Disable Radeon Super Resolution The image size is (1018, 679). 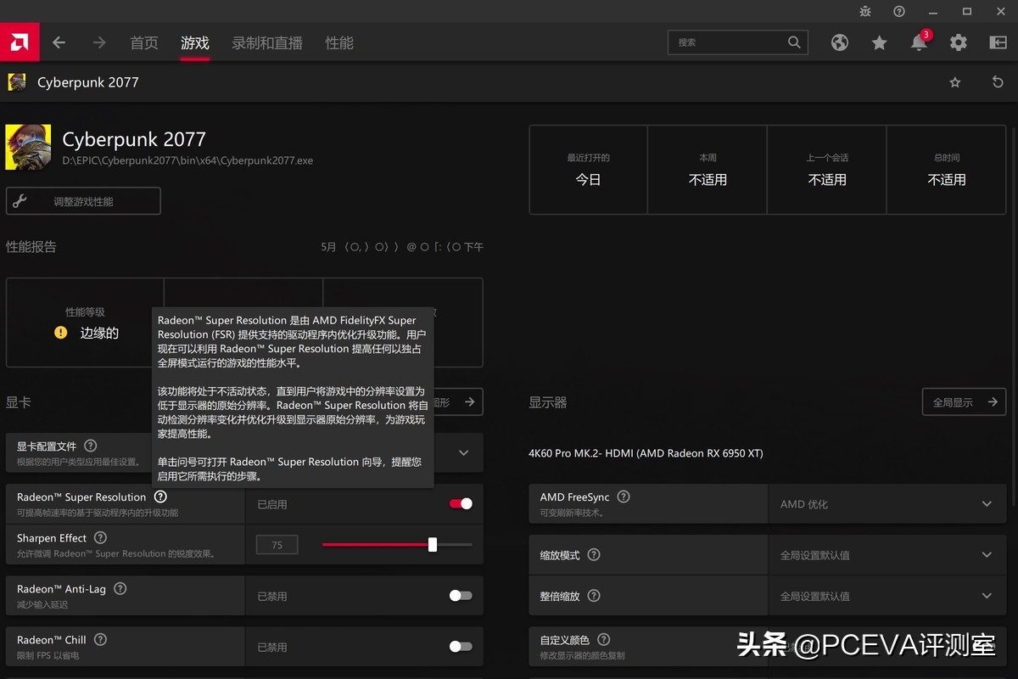460,503
